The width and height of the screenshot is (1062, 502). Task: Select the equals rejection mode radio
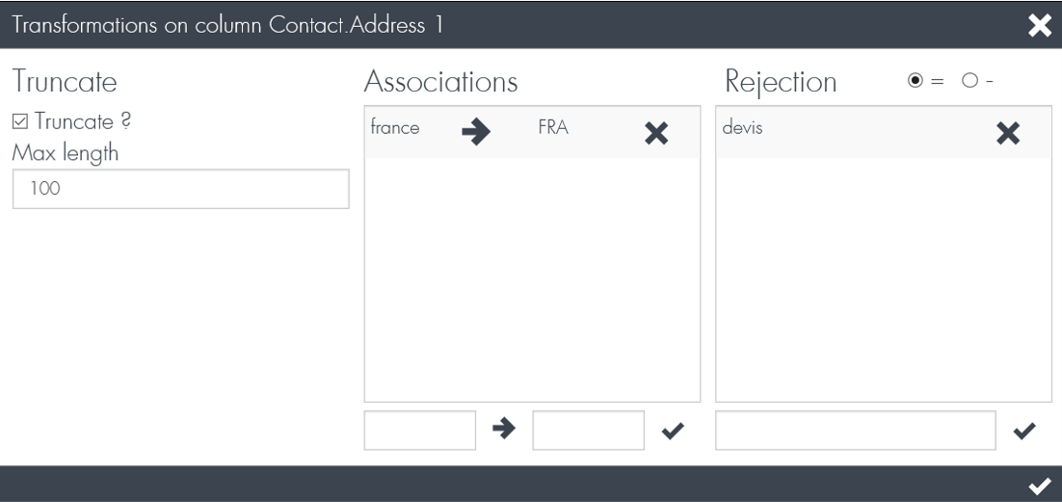(915, 81)
